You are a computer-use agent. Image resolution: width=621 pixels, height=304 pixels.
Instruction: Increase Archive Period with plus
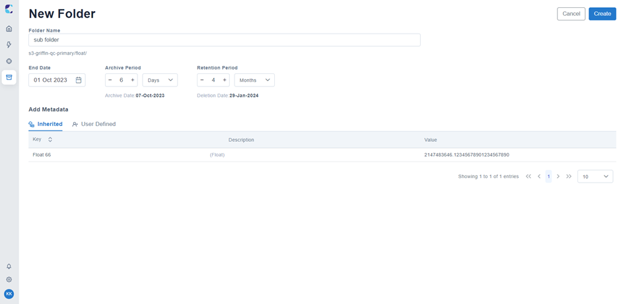133,80
